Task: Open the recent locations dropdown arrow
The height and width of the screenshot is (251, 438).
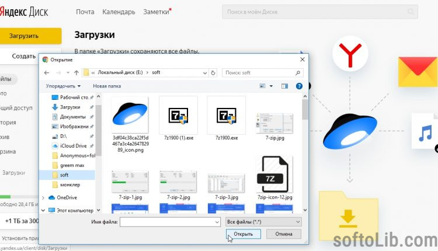Action: tap(68, 72)
